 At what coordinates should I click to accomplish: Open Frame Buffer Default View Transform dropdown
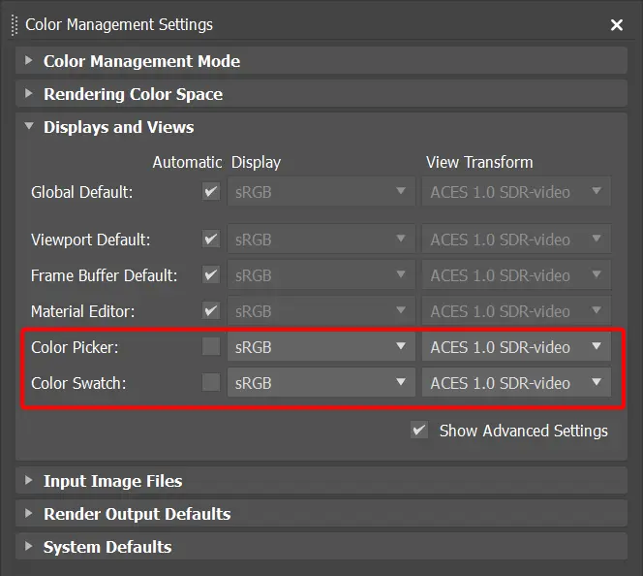click(x=516, y=274)
